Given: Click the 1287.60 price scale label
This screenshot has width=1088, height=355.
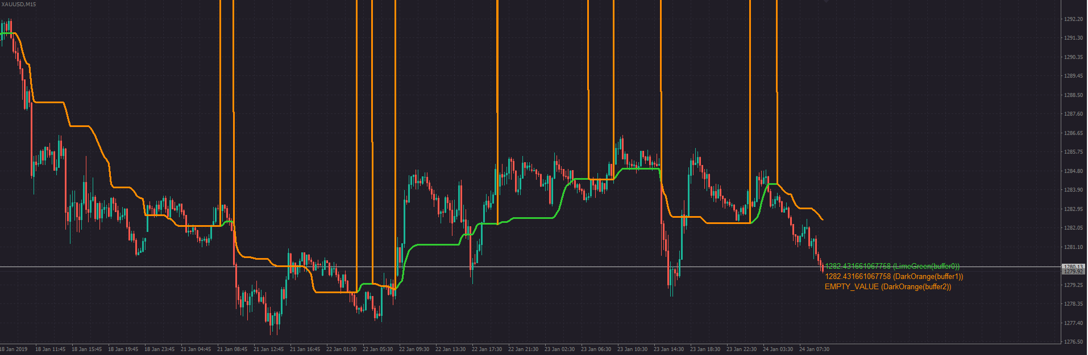Looking at the screenshot, I should (1073, 114).
